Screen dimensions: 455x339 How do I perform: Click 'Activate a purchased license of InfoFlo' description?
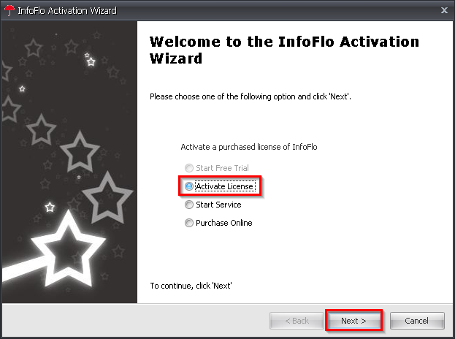coord(249,147)
